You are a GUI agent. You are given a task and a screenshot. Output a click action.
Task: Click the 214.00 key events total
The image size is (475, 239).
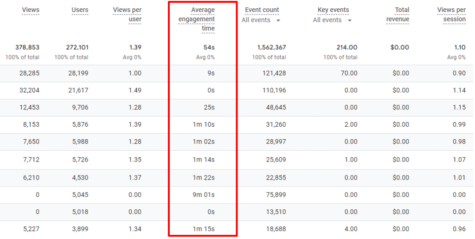347,47
